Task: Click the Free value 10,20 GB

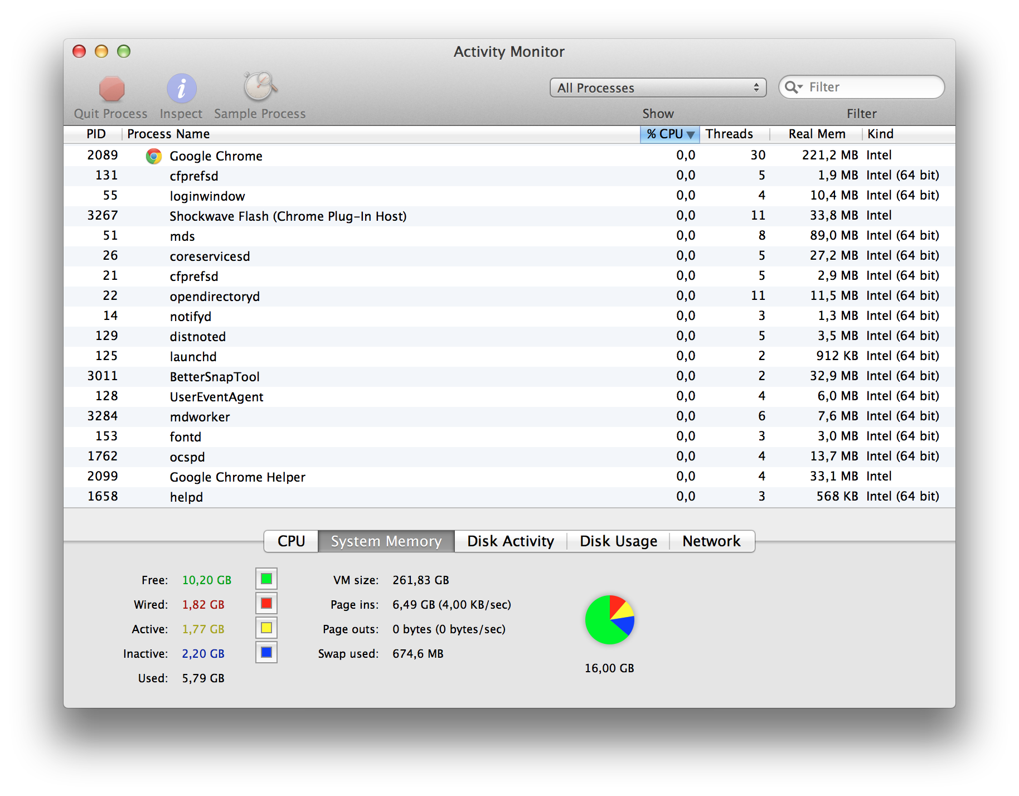Action: pyautogui.click(x=207, y=580)
